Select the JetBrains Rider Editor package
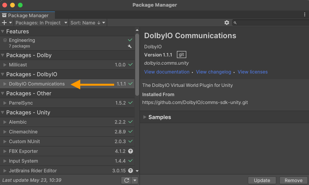The width and height of the screenshot is (309, 185). click(x=67, y=171)
